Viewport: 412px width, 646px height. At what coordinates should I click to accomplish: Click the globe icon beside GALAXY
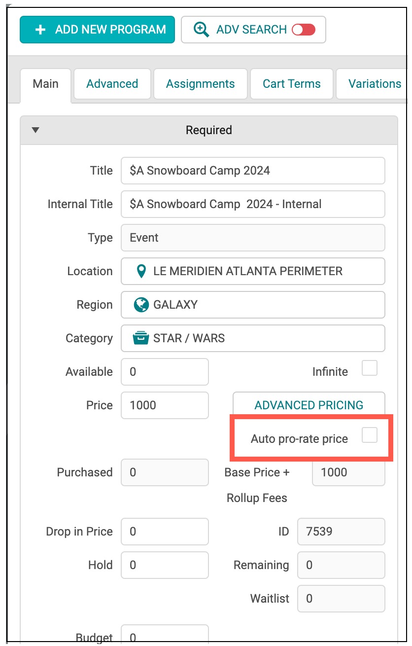point(141,305)
